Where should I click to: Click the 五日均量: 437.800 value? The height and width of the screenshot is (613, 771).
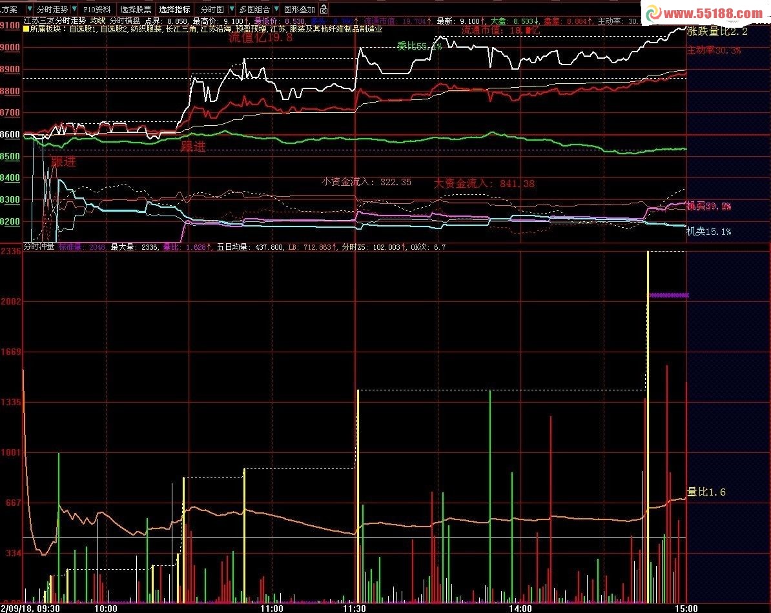click(250, 247)
